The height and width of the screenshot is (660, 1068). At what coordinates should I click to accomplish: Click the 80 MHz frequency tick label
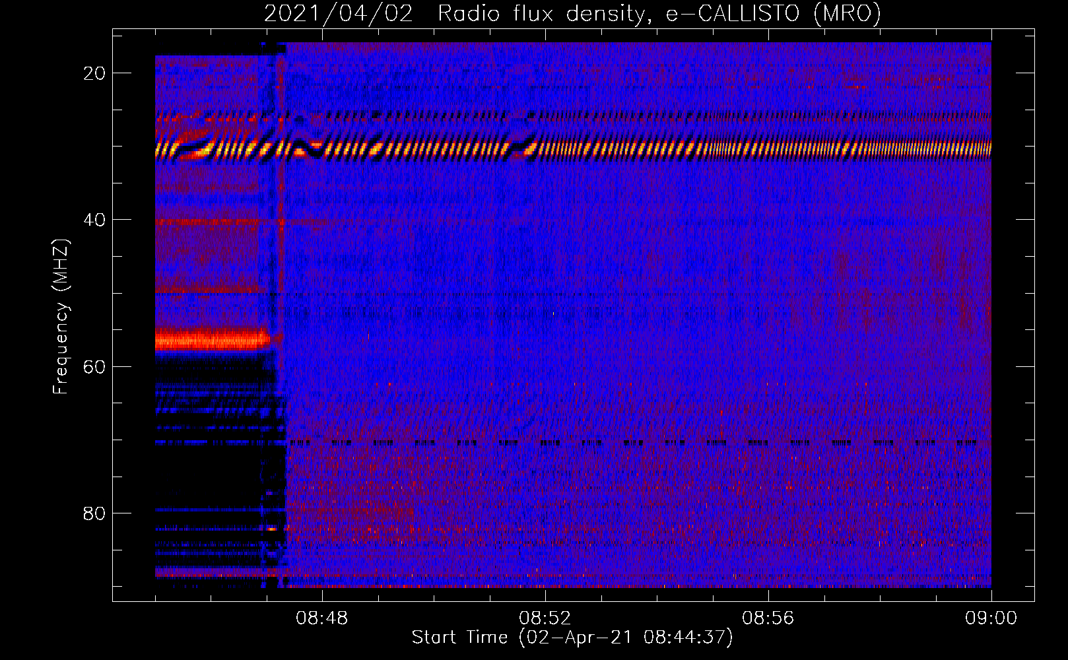94,513
